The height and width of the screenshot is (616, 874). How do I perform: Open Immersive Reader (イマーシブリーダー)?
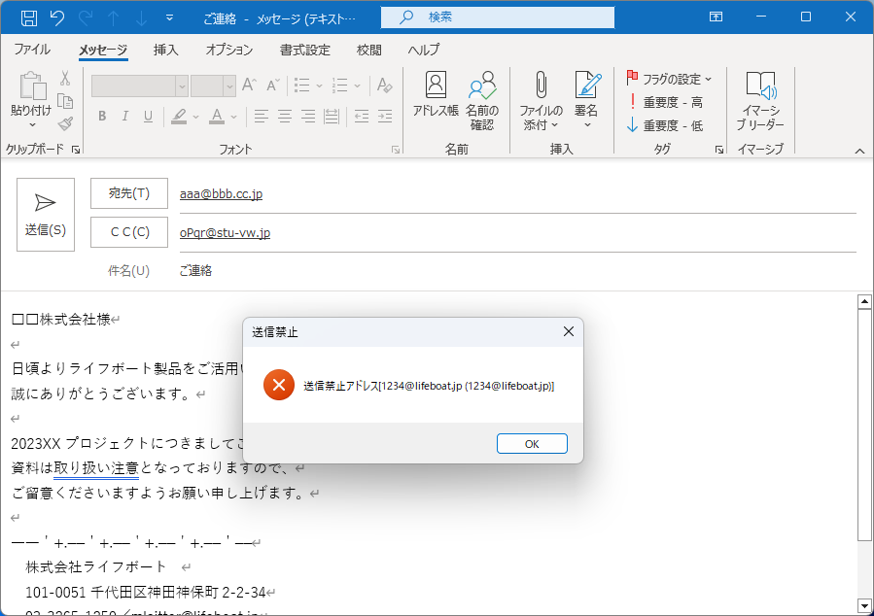(759, 101)
